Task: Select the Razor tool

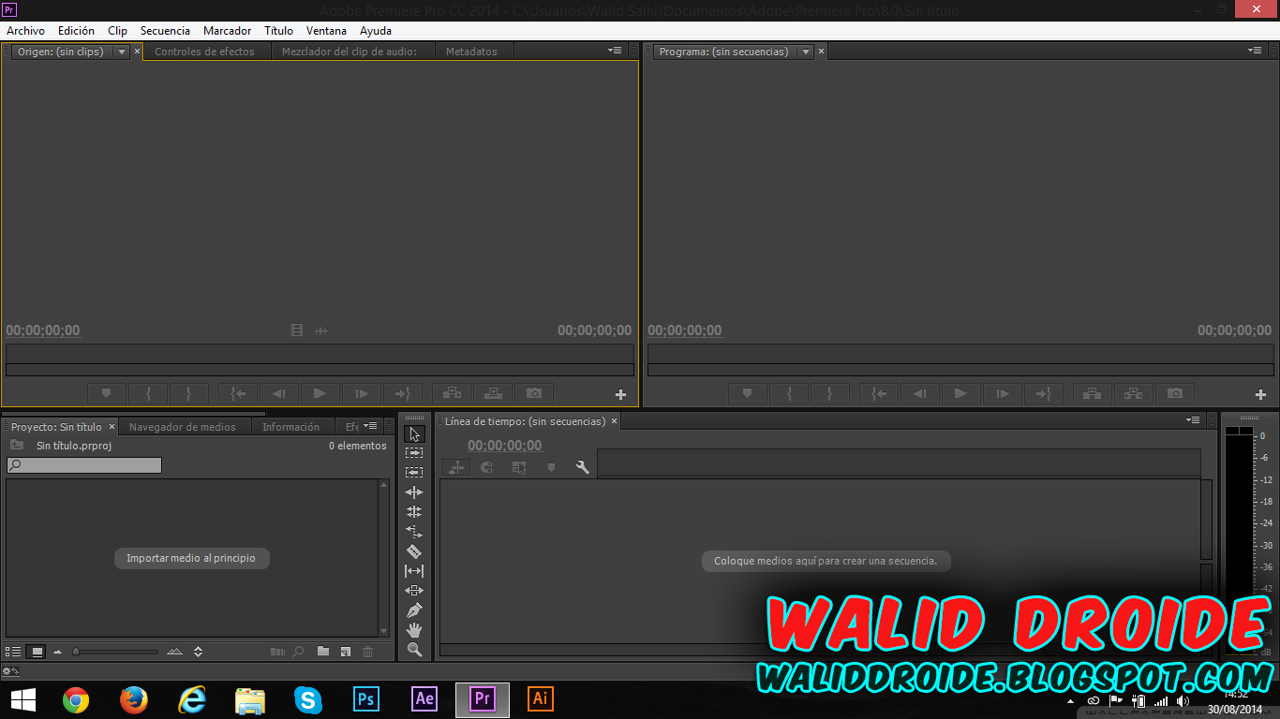Action: pyautogui.click(x=414, y=551)
